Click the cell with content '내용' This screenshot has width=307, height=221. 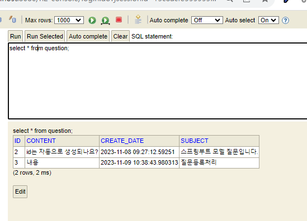(62, 162)
